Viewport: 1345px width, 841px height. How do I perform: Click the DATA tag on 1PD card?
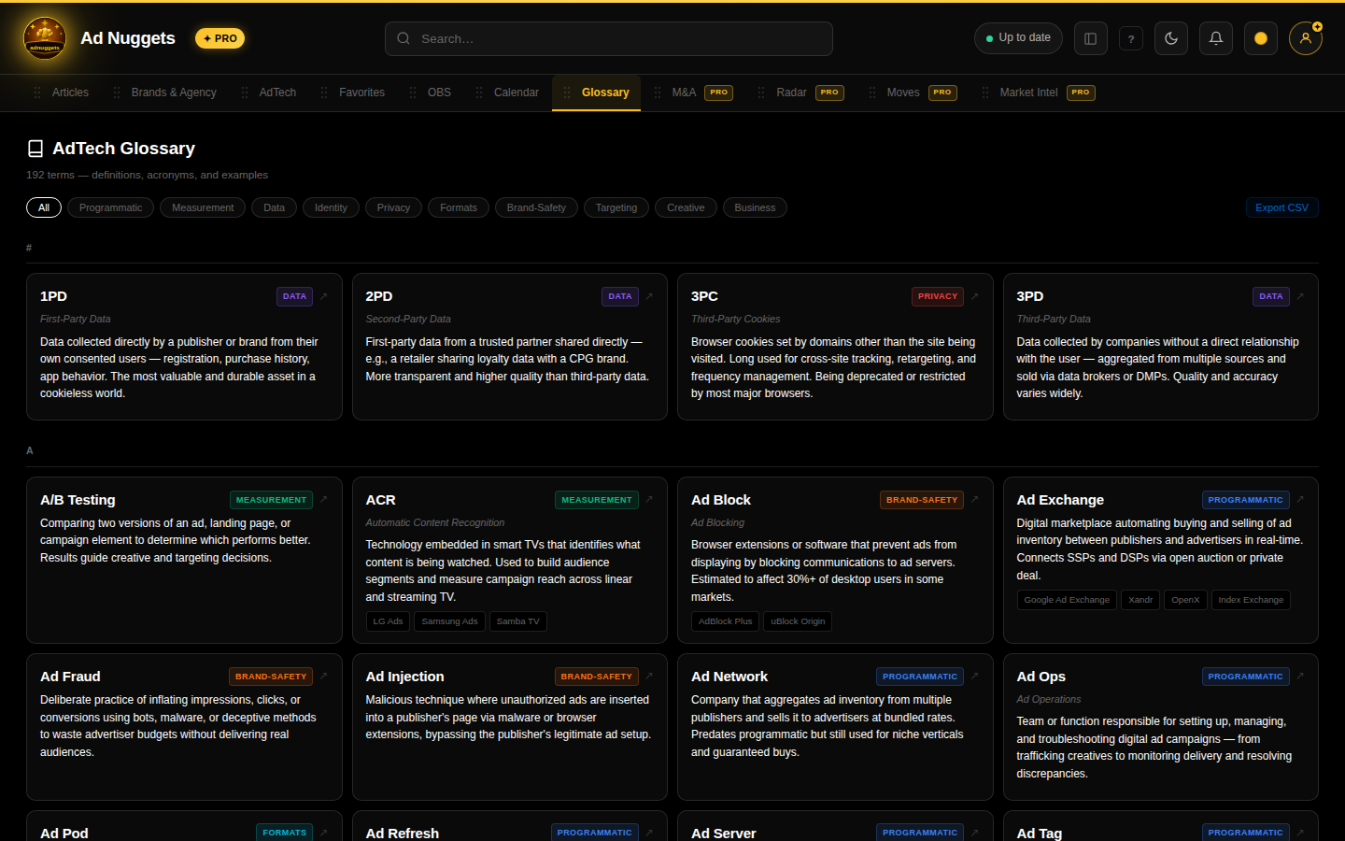click(x=294, y=296)
